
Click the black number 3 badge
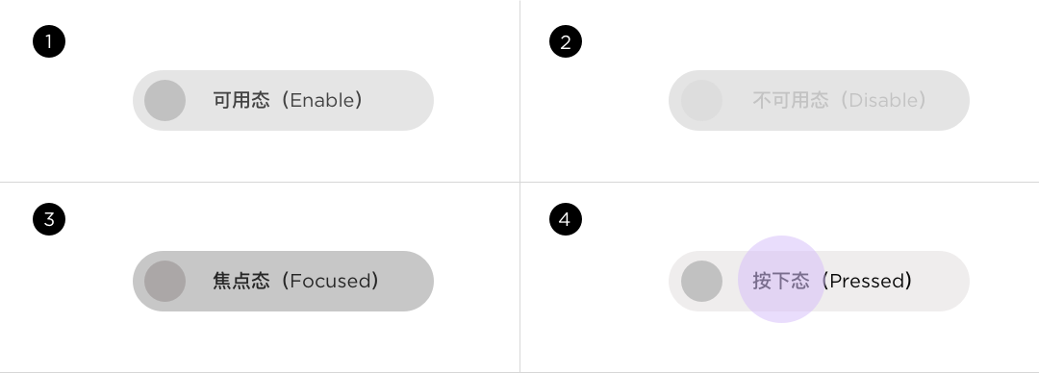tap(49, 219)
